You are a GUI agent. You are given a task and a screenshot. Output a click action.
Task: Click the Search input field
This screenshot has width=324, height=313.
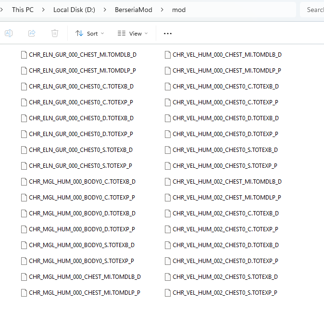pos(312,10)
